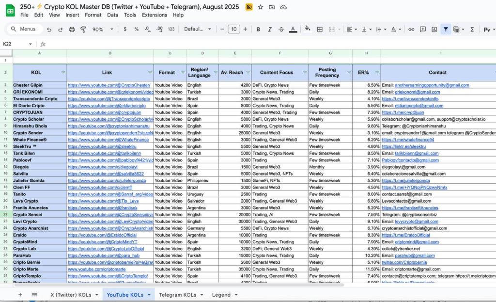Toggle the Create filter button off
This screenshot has width=496, height=302.
446,29
